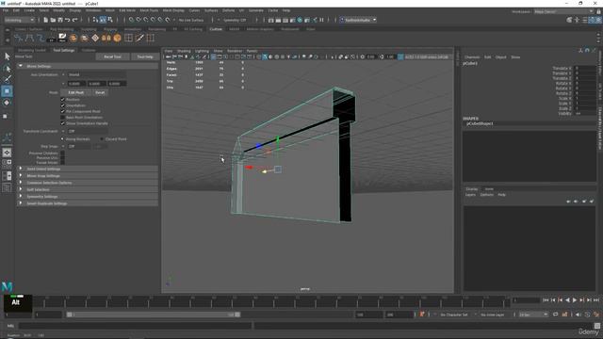Click the Script Editor icon bottom right
This screenshot has width=603, height=339.
coord(596,326)
